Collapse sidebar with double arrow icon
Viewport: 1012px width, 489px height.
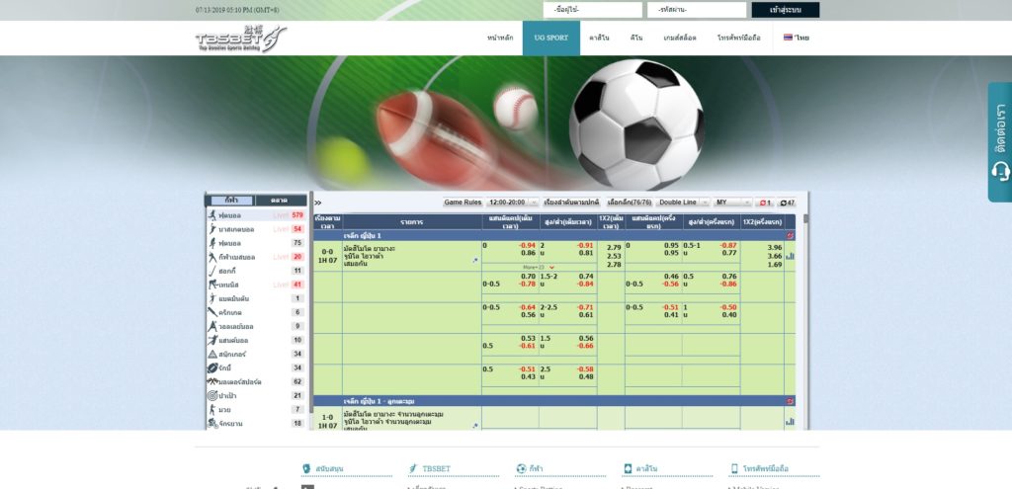318,203
